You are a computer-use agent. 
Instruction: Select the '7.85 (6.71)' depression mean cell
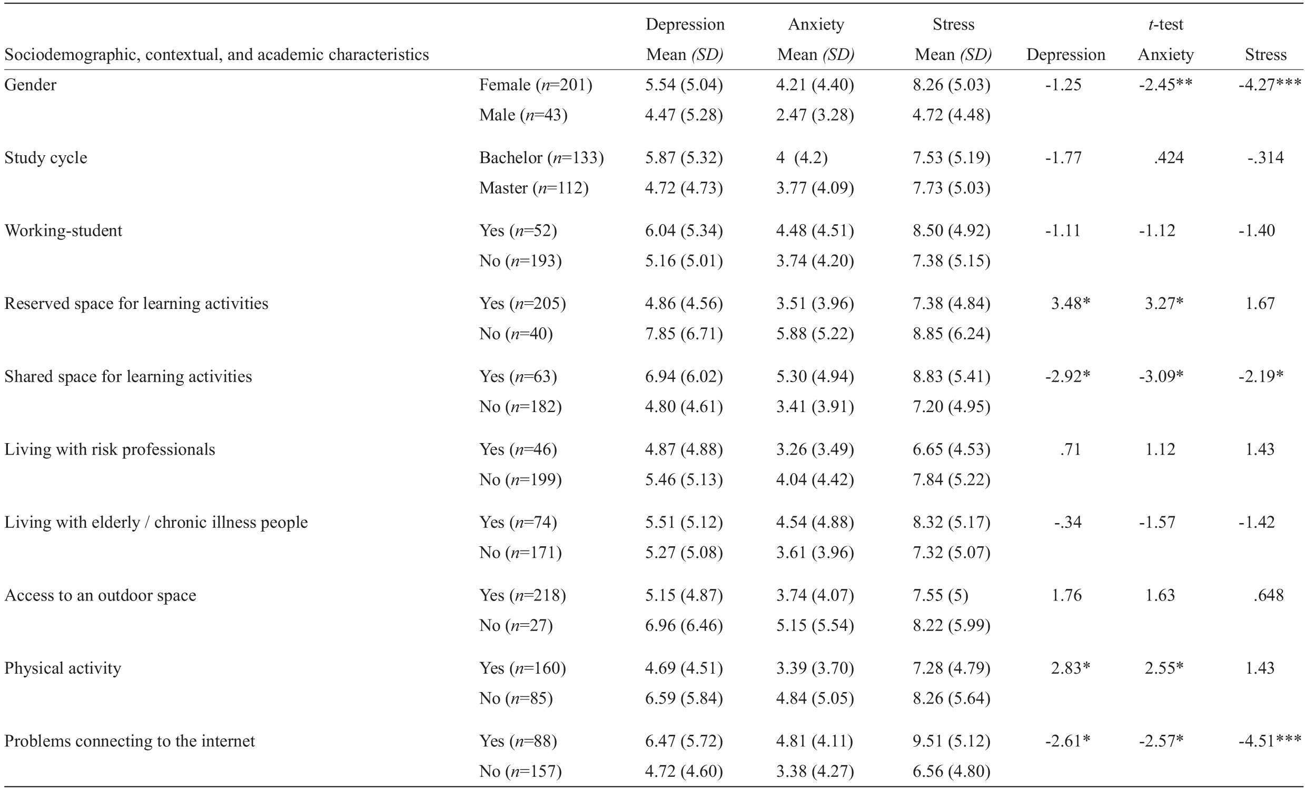click(x=683, y=334)
